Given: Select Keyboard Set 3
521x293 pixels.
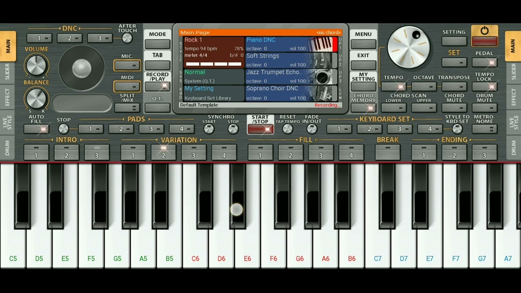Looking at the screenshot, I should point(400,129).
